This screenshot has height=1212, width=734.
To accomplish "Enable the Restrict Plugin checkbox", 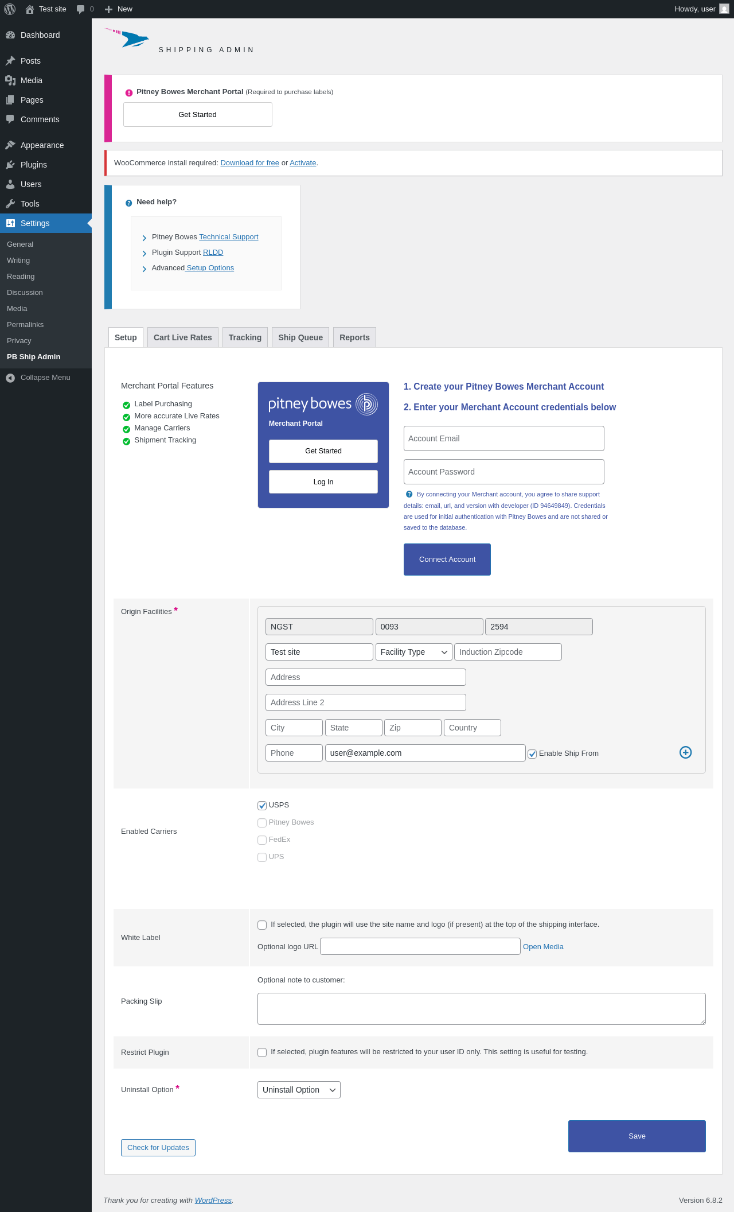I will tap(262, 1052).
